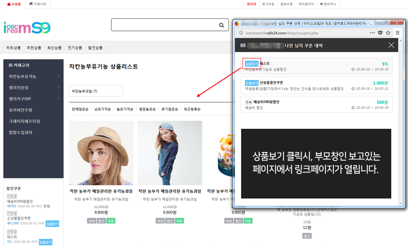Open the 차칸농부과일 (7) subcategory
The image size is (408, 247).
(96, 91)
